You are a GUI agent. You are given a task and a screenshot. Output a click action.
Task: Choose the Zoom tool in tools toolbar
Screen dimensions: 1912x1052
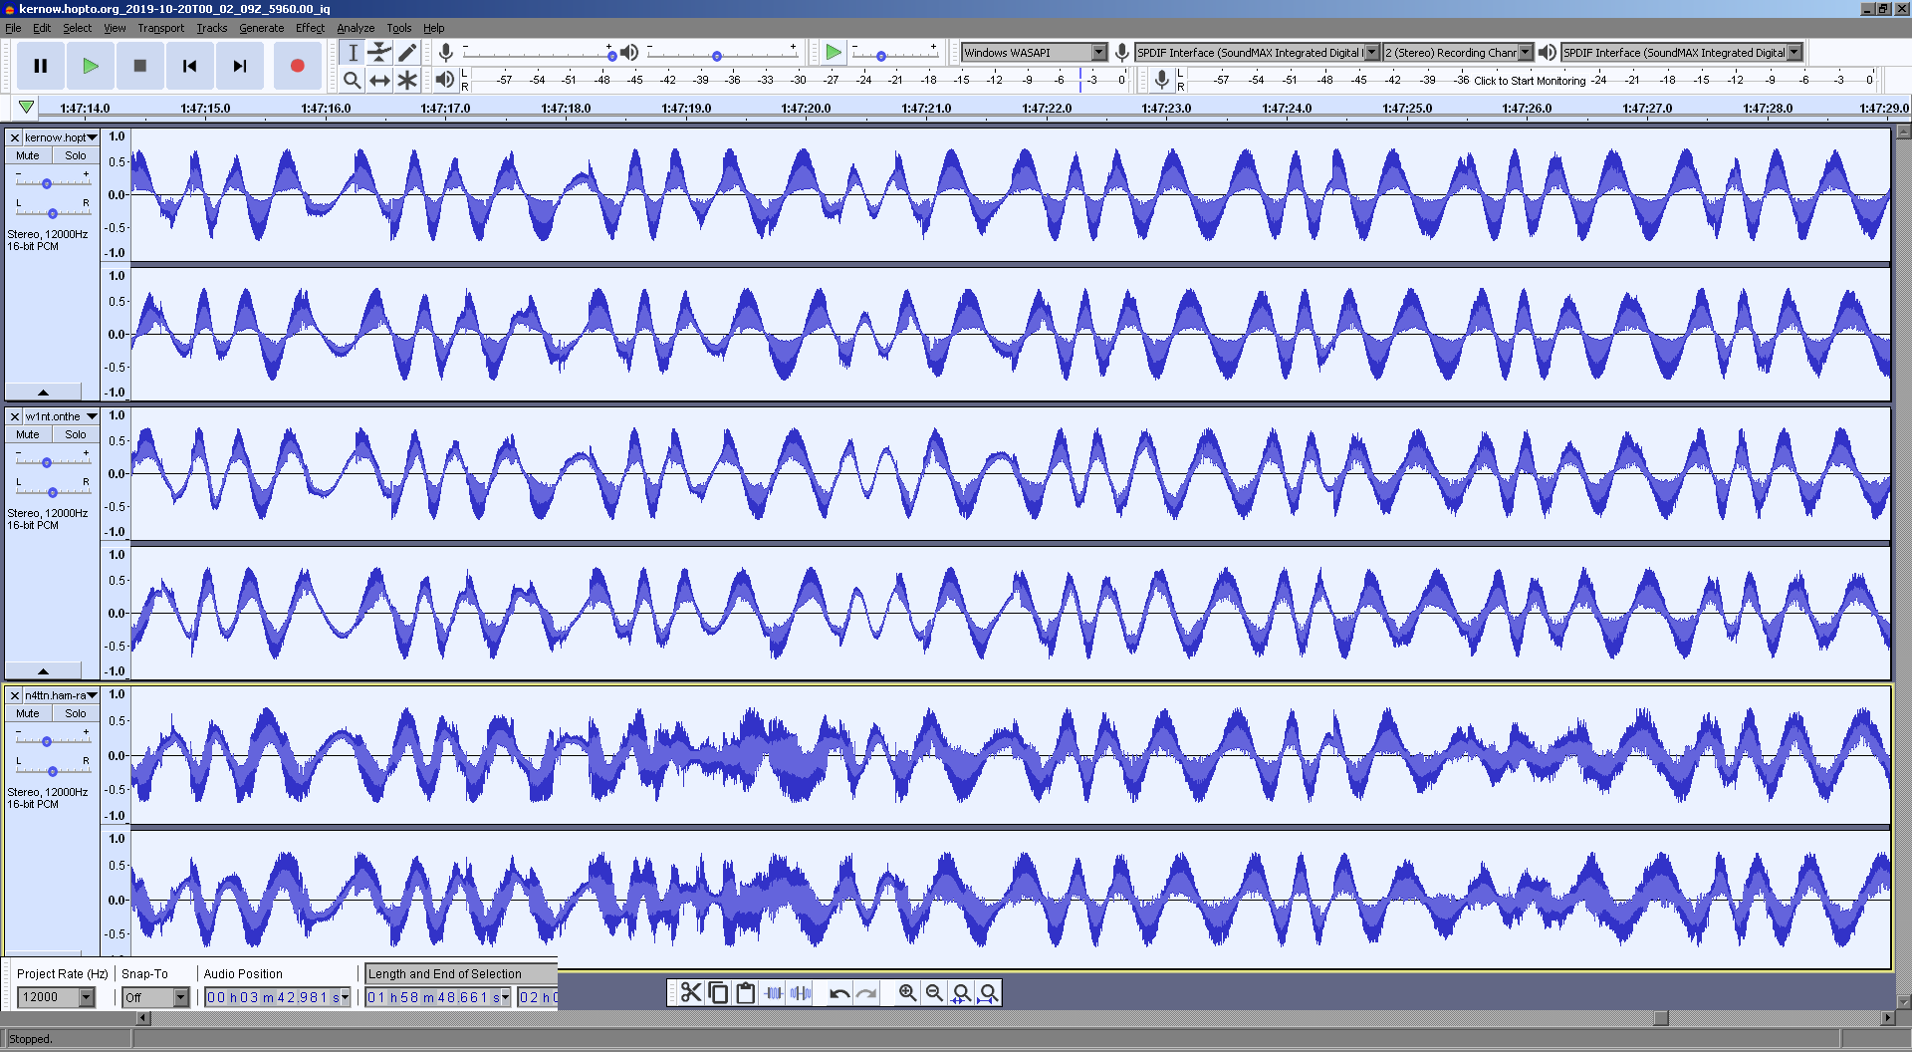(x=352, y=80)
